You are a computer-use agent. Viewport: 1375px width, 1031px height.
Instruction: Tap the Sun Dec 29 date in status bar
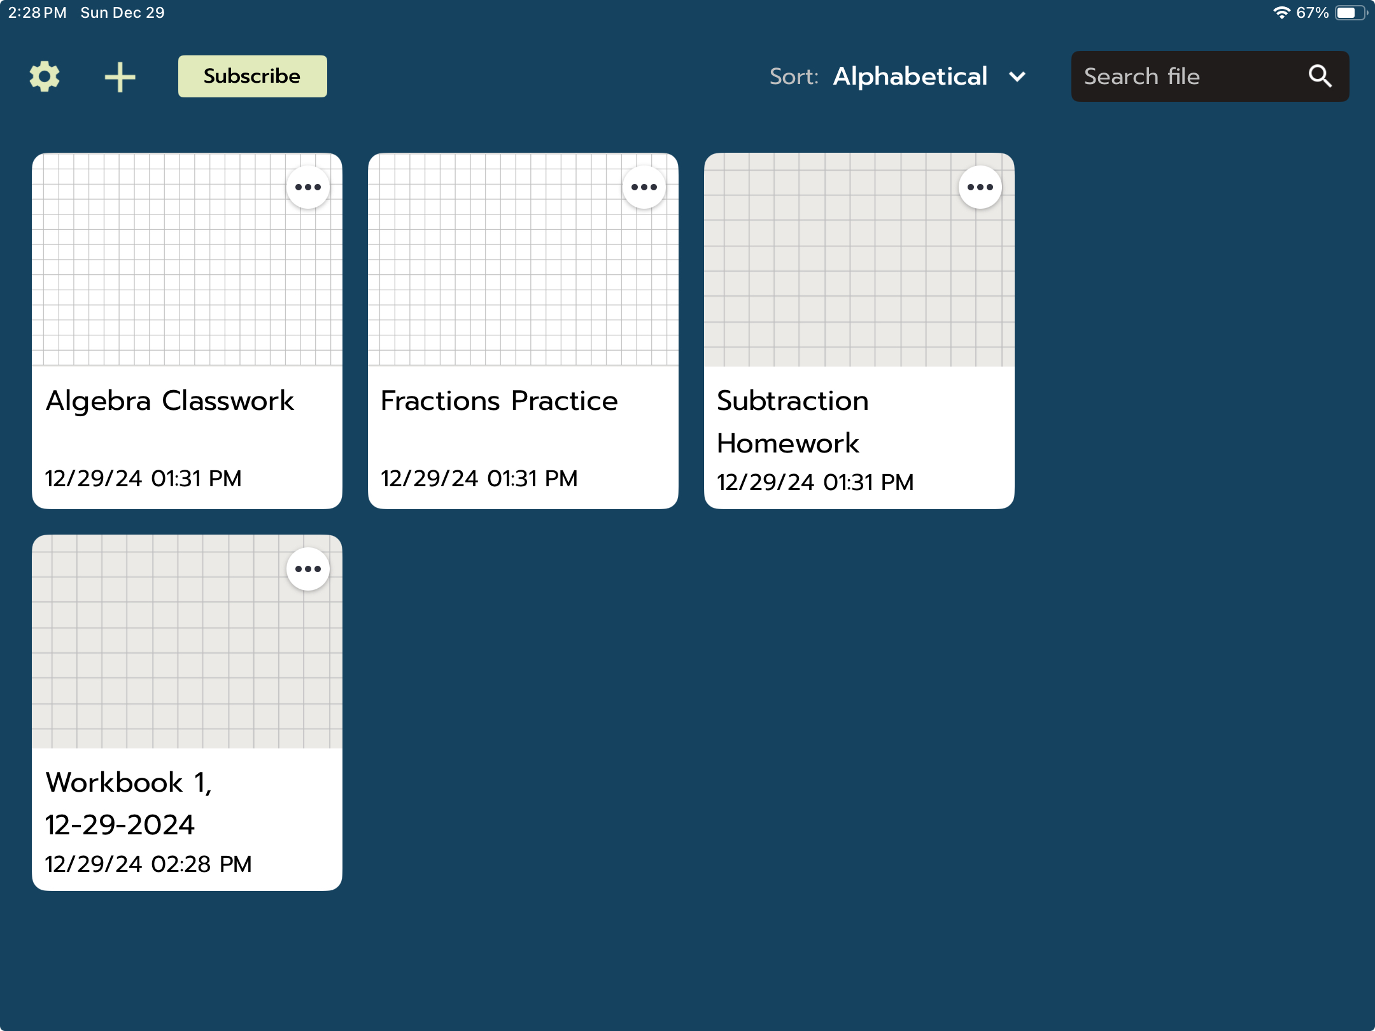click(122, 13)
